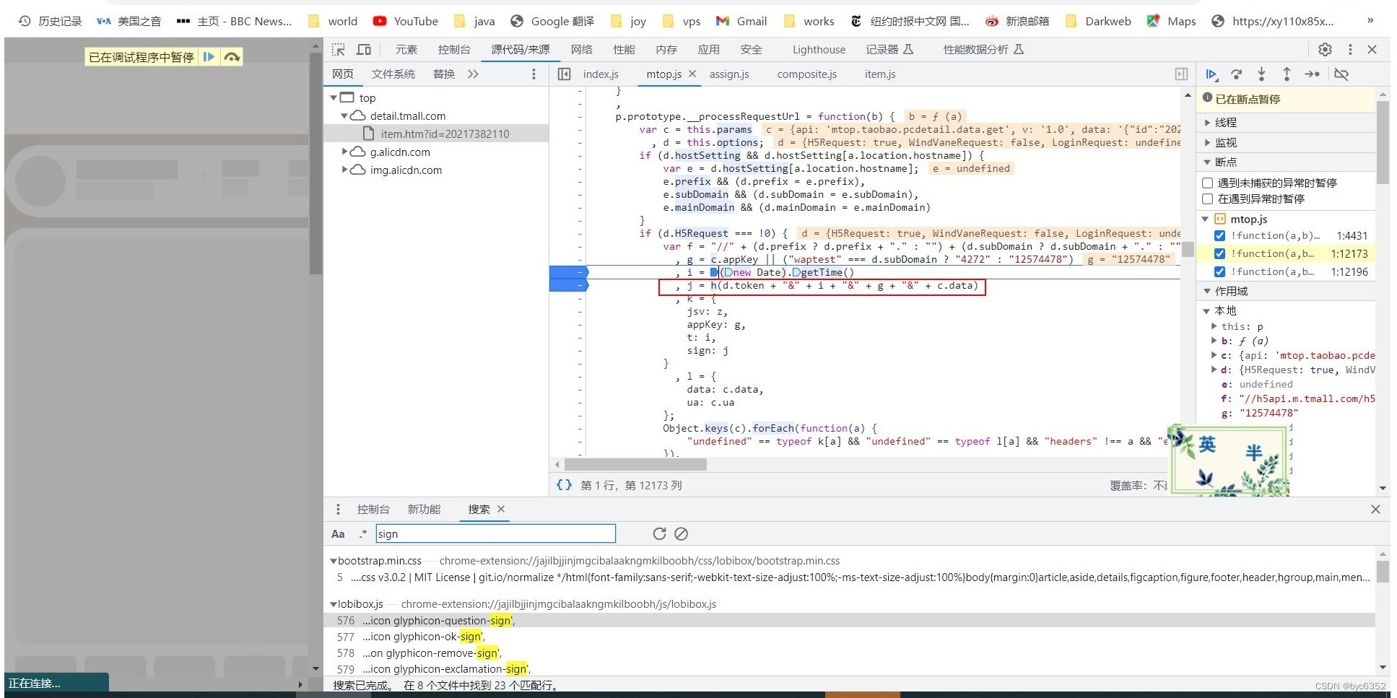Image resolution: width=1397 pixels, height=698 pixels.
Task: Deactivate all breakpoints icon
Action: [1341, 74]
